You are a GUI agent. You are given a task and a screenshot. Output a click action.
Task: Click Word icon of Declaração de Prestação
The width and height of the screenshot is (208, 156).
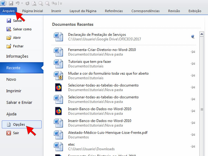click(58, 37)
